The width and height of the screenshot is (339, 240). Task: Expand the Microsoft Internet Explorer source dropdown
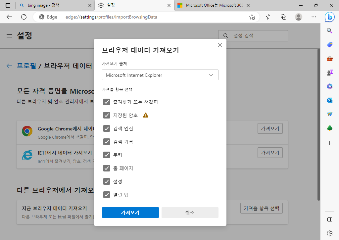160,75
